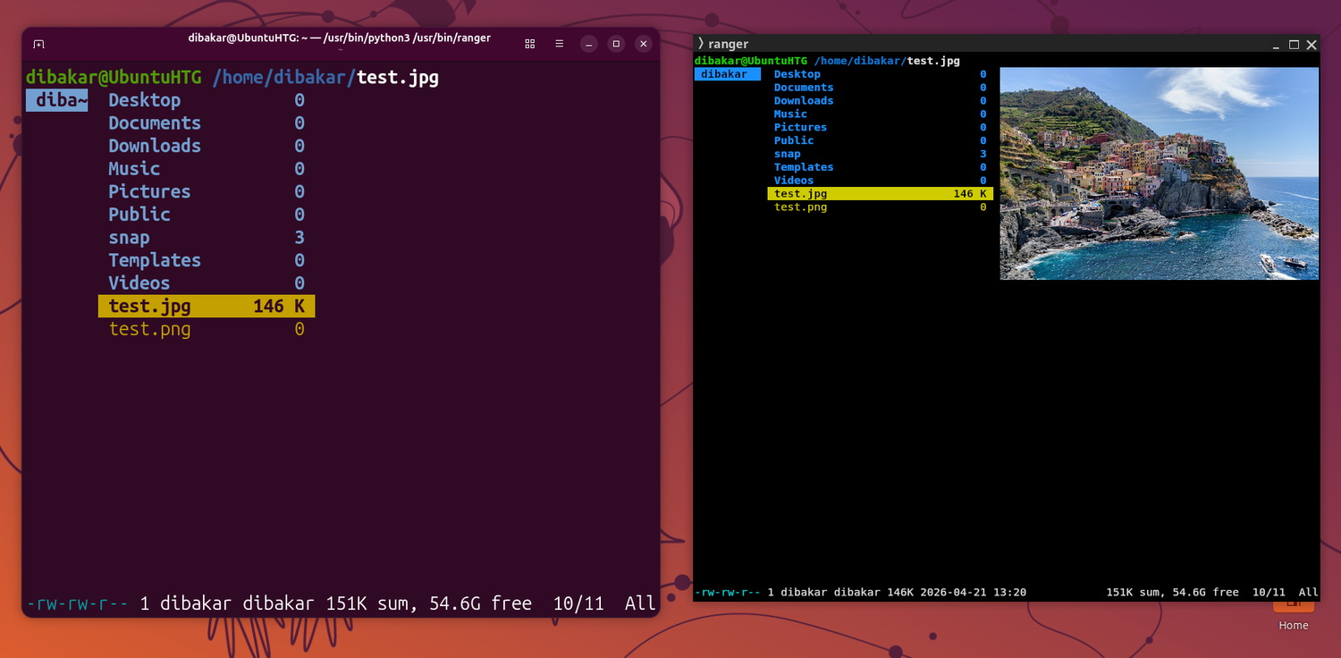Click dibakar@UbuntuHTG in left terminal header
Viewport: 1341px width, 658px height.
[x=114, y=78]
